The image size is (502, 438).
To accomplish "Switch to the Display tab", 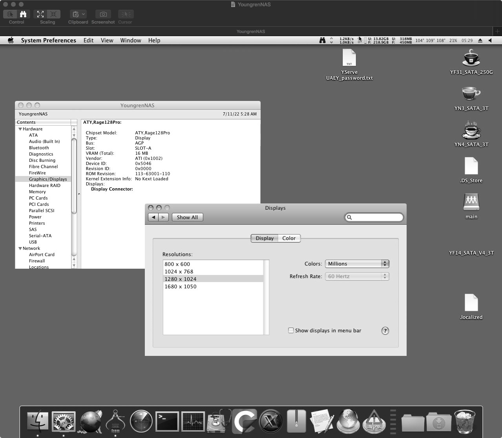I will (265, 238).
